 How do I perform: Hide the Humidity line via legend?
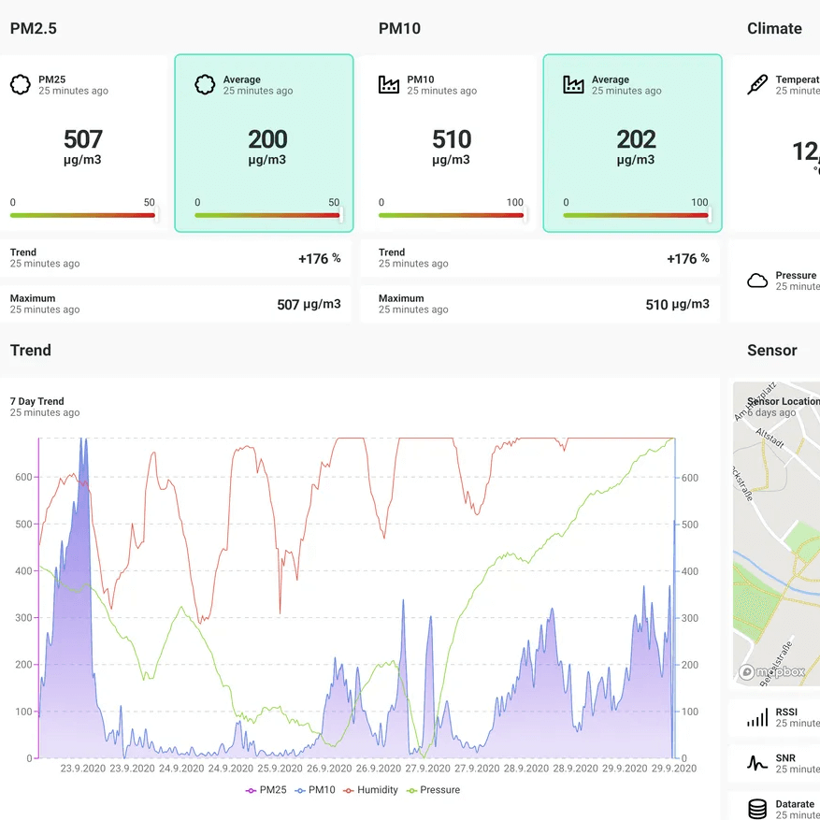(371, 790)
